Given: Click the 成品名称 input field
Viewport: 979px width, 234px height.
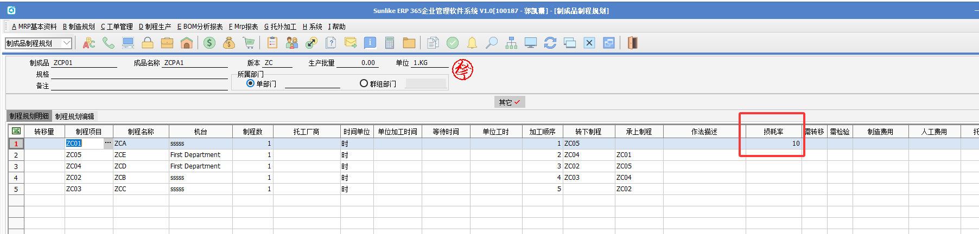Looking at the screenshot, I should click(195, 63).
